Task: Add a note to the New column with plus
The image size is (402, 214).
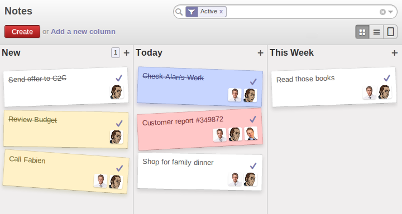Action: 126,53
